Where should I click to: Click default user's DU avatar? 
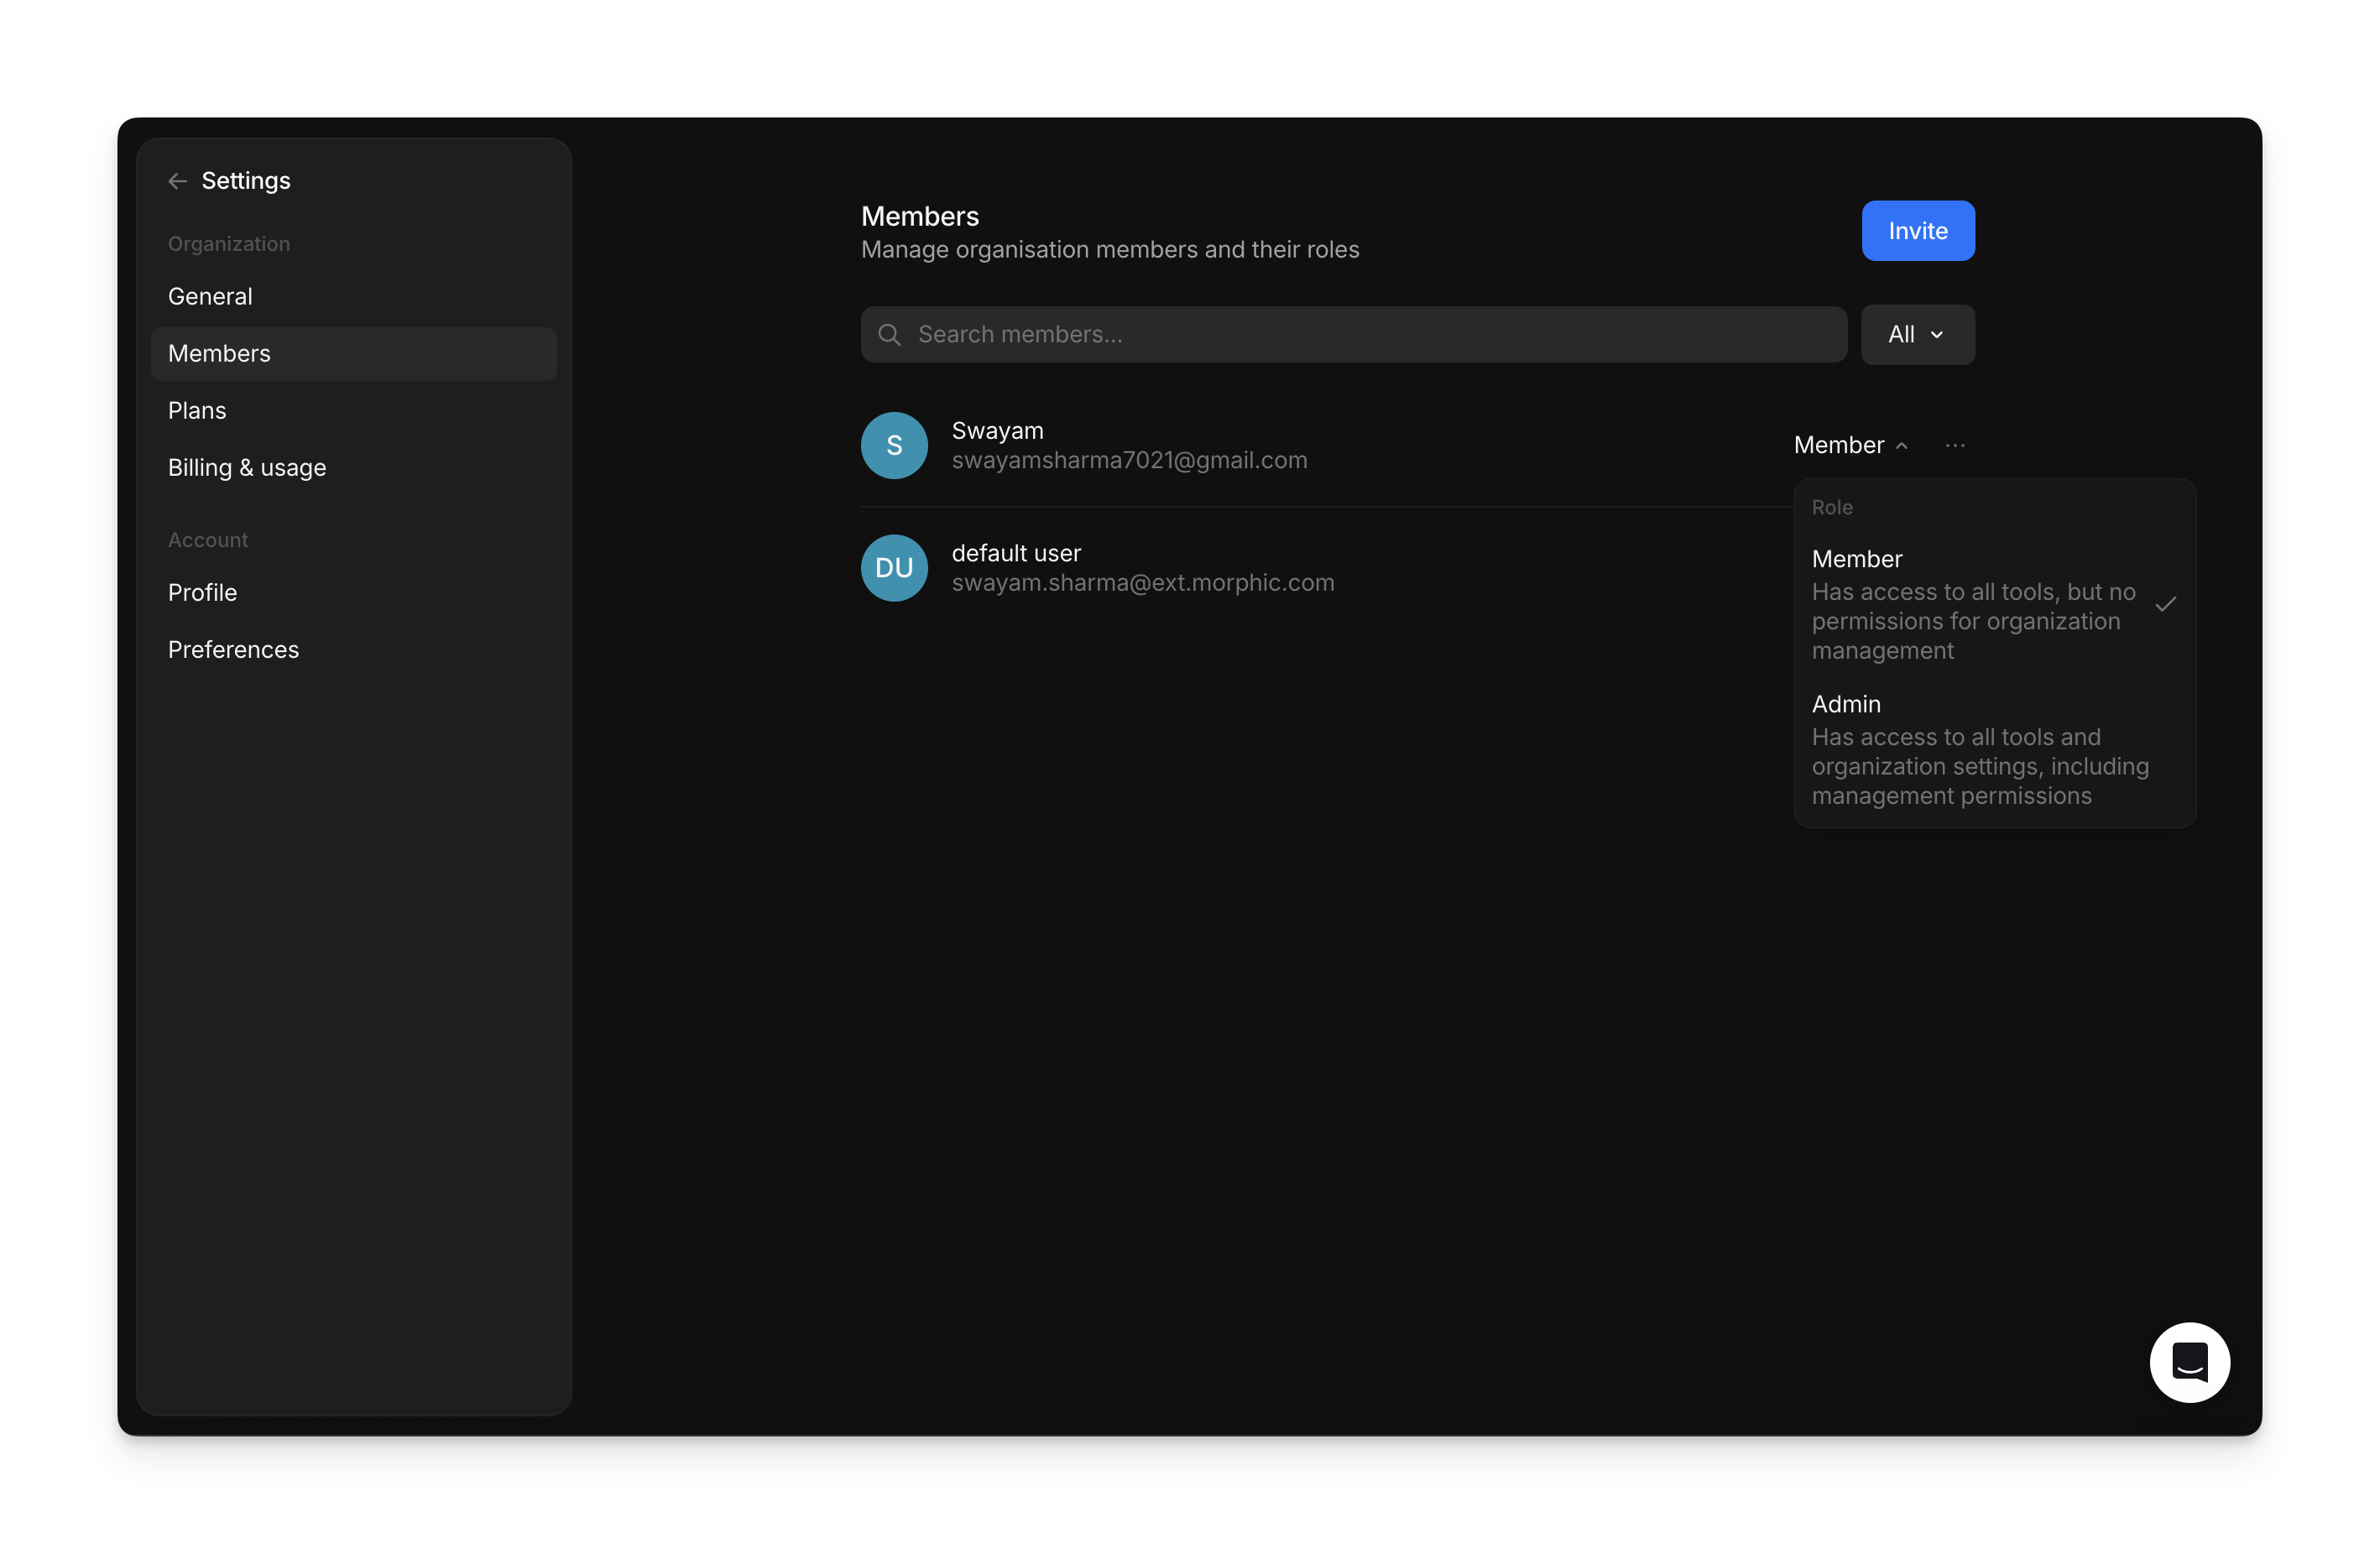894,568
